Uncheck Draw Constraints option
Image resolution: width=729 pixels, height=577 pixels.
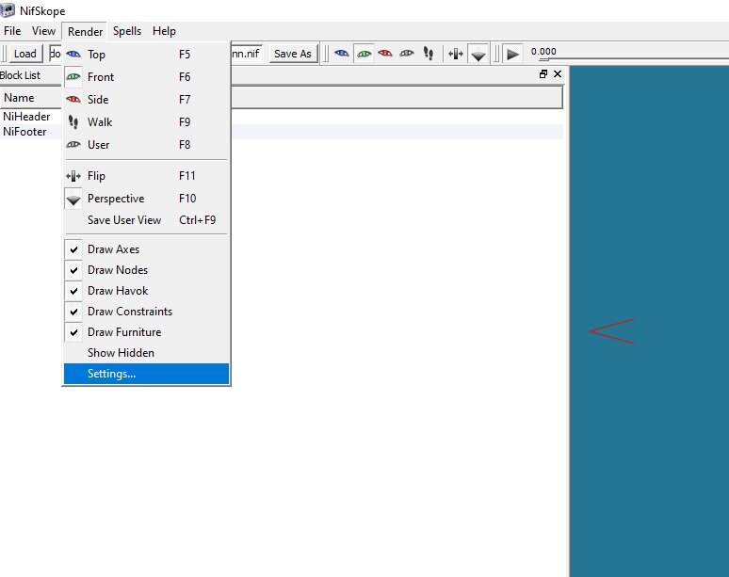click(x=146, y=312)
